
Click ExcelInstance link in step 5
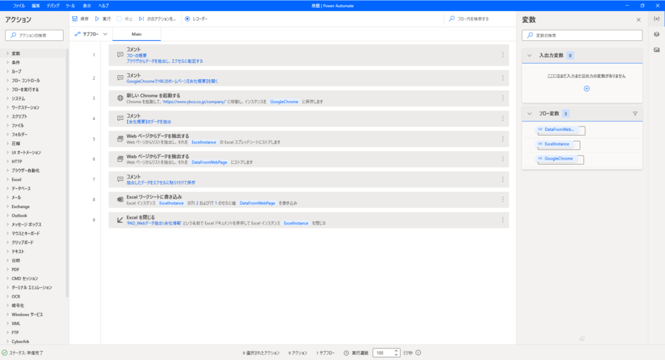tap(203, 142)
